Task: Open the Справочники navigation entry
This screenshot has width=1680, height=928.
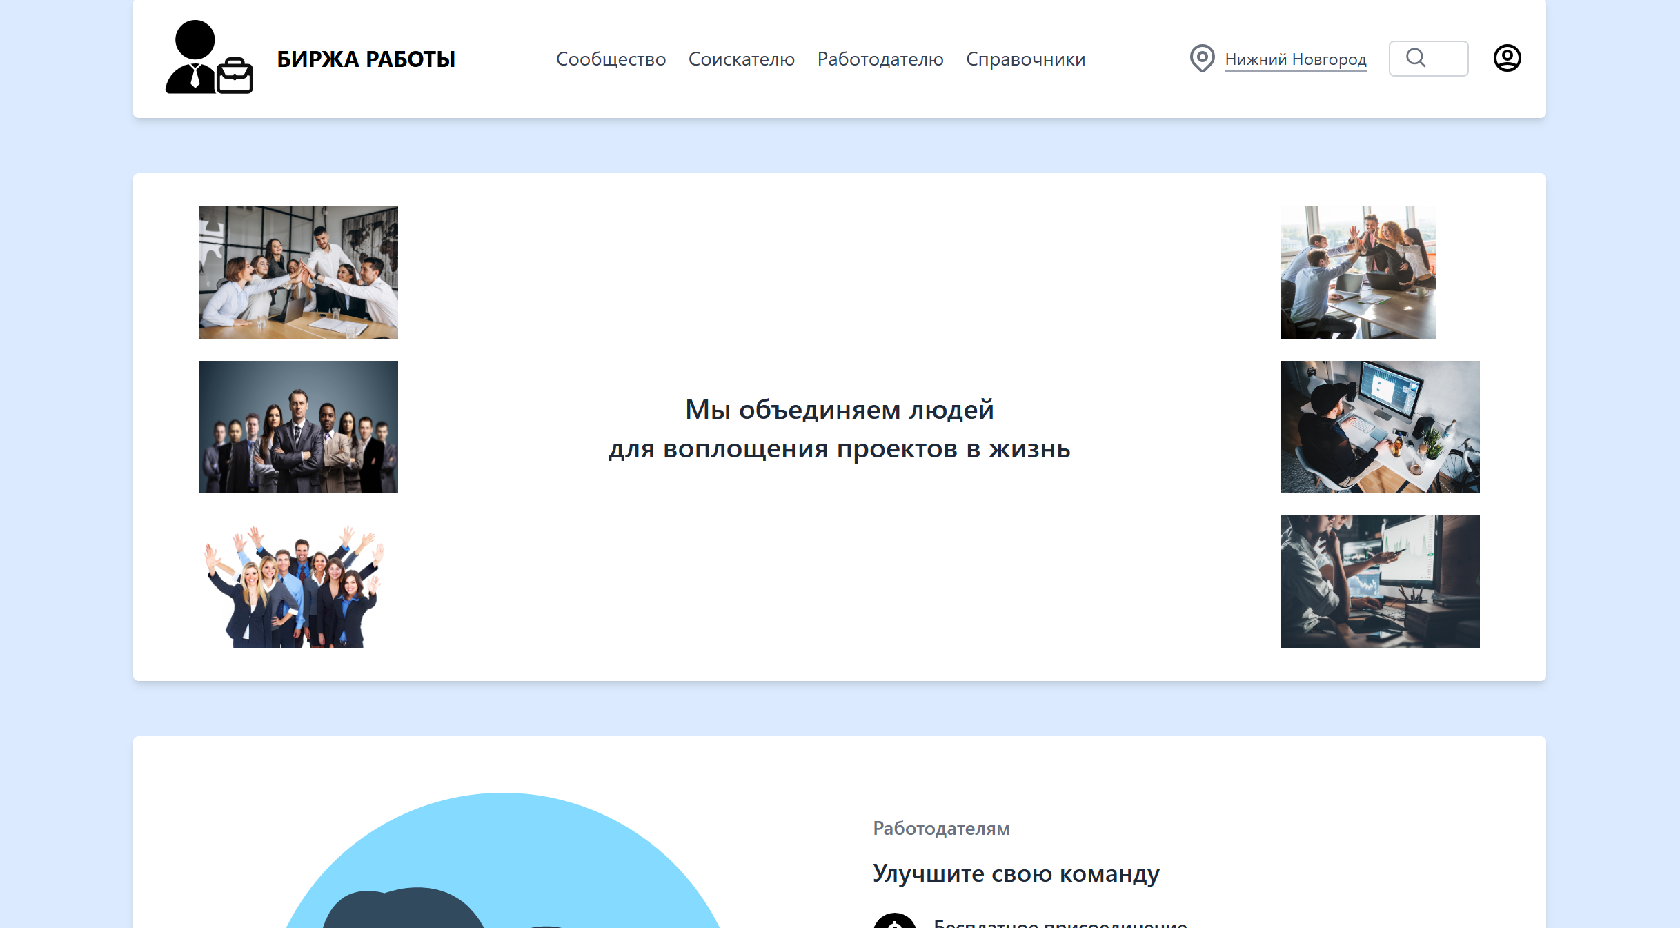Action: pos(1026,59)
